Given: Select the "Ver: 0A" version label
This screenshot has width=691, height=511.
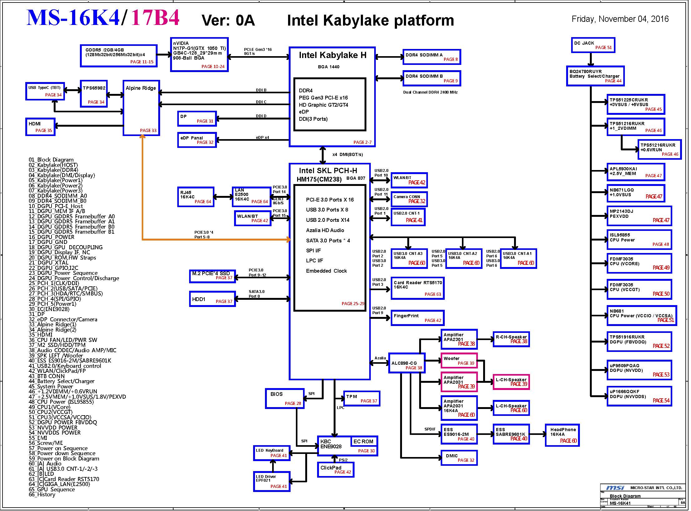Looking at the screenshot, I should coord(228,21).
